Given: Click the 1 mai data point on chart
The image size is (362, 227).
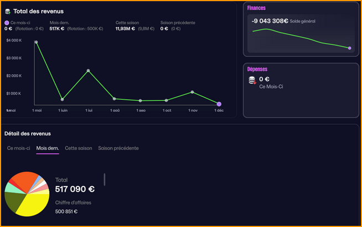Looking at the screenshot, I should (x=37, y=42).
